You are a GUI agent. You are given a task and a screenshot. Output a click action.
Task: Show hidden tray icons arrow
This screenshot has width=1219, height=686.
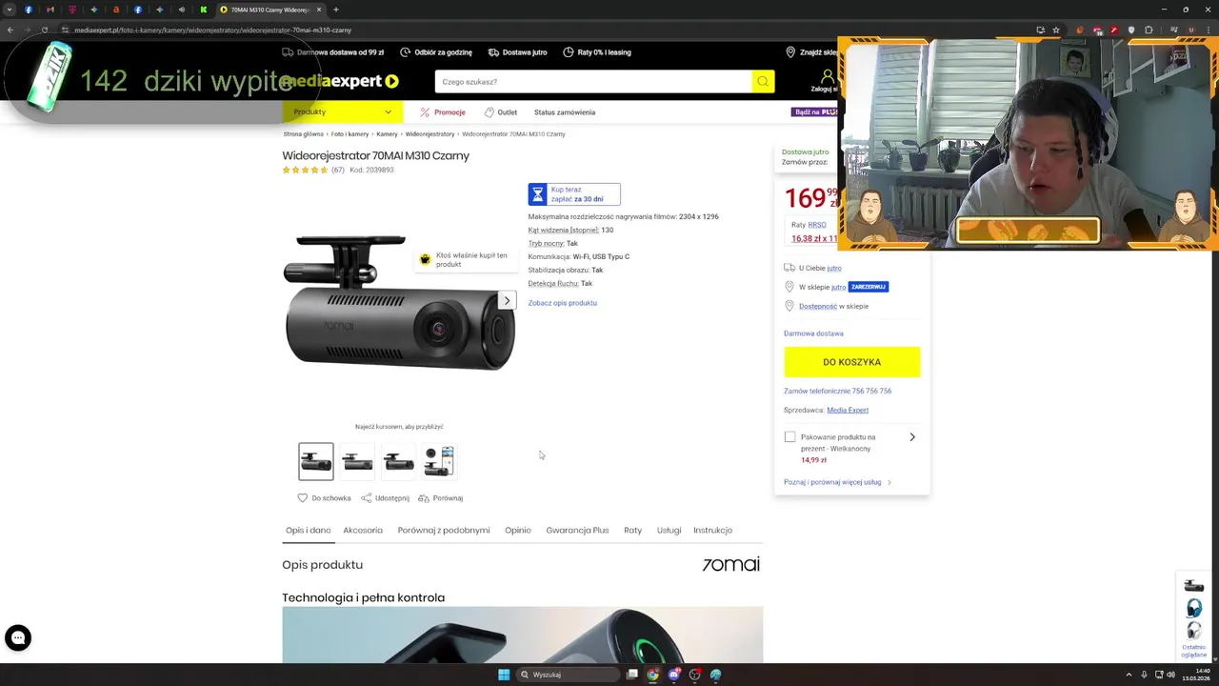tap(1129, 675)
